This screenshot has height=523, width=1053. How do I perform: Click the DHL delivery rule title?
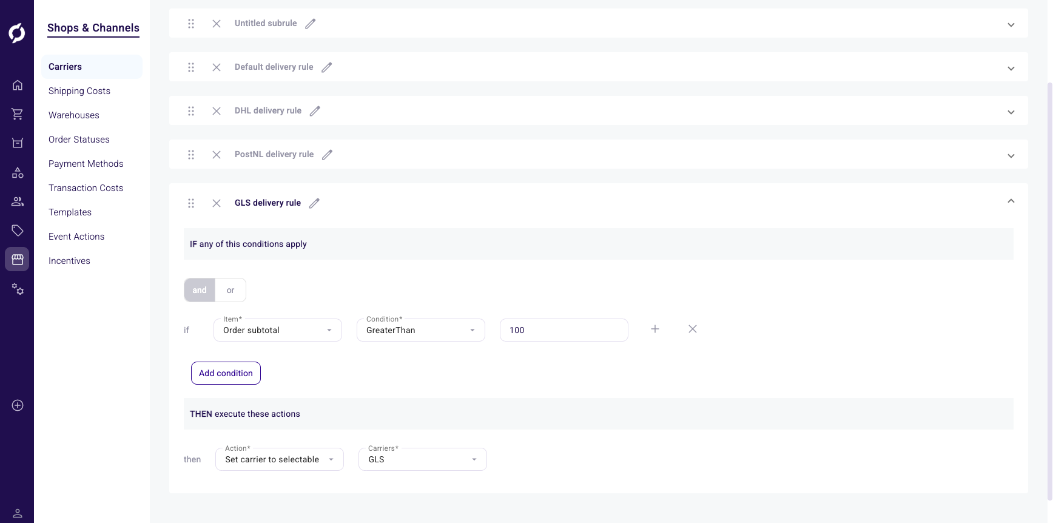[x=268, y=110]
